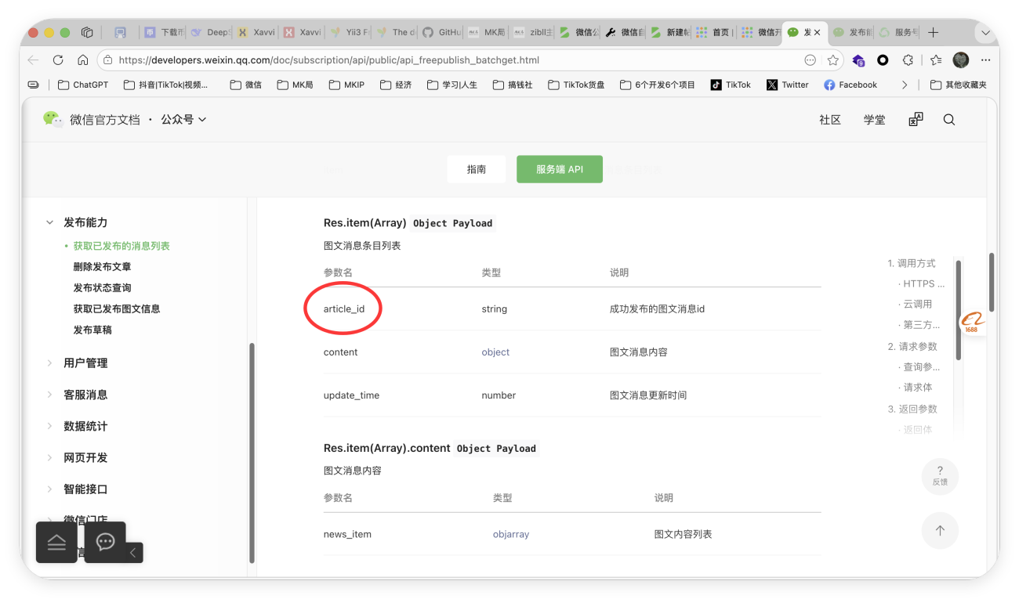Click the browser address bar URL
This screenshot has width=1019, height=599.
click(329, 60)
